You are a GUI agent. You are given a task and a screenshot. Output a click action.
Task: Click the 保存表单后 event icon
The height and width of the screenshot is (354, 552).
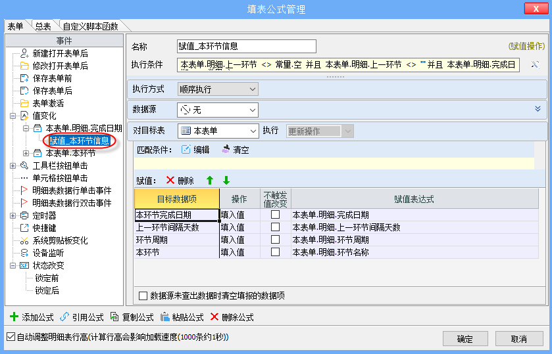24,91
